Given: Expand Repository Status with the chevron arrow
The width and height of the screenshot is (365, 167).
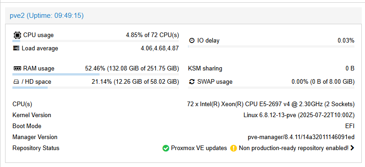Looking at the screenshot, I should coord(352,148).
